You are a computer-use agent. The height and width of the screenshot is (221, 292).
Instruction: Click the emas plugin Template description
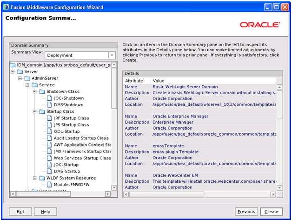175,152
